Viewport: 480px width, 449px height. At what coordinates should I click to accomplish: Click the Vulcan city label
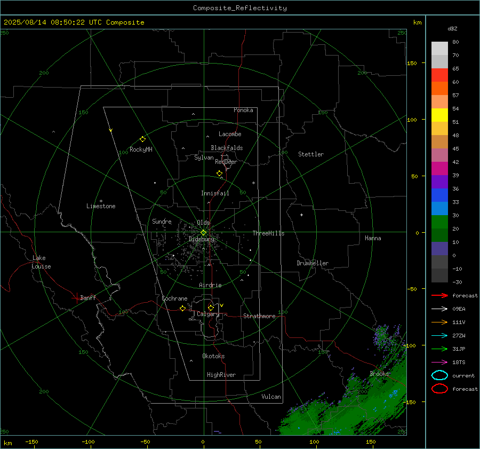tap(271, 397)
